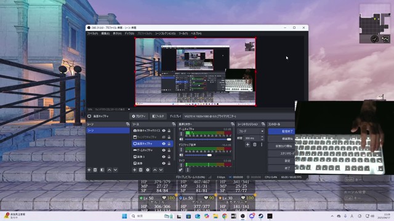Undock the Sources panel

click(x=174, y=124)
